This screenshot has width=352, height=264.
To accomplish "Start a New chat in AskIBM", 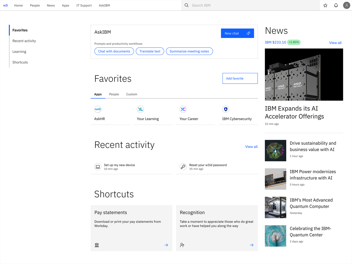I will [x=237, y=33].
